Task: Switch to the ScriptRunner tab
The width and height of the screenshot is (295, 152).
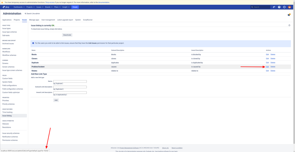Action: click(x=88, y=20)
